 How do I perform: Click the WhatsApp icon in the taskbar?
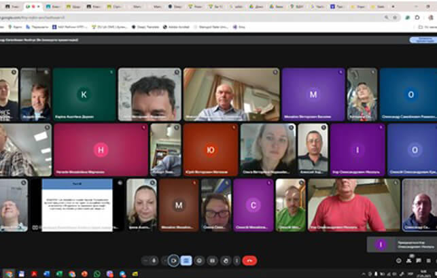tap(97, 273)
